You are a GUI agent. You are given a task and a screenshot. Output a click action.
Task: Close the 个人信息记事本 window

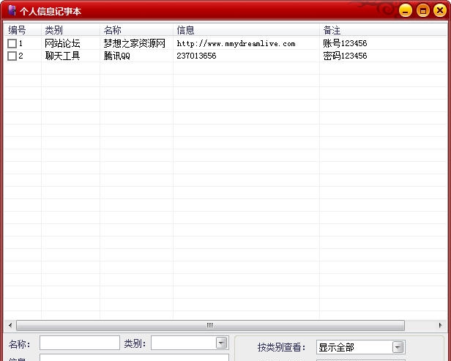(440, 11)
